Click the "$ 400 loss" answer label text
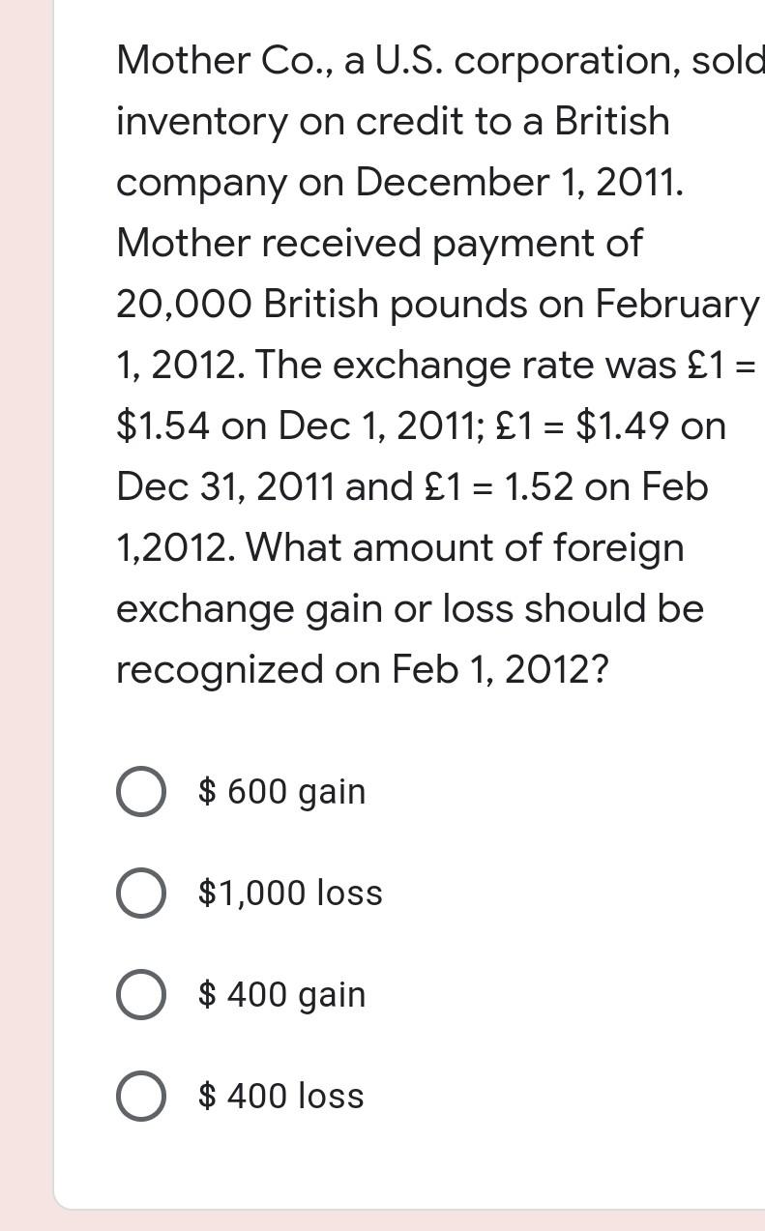Screen dimensions: 765x1231 coord(280,1097)
